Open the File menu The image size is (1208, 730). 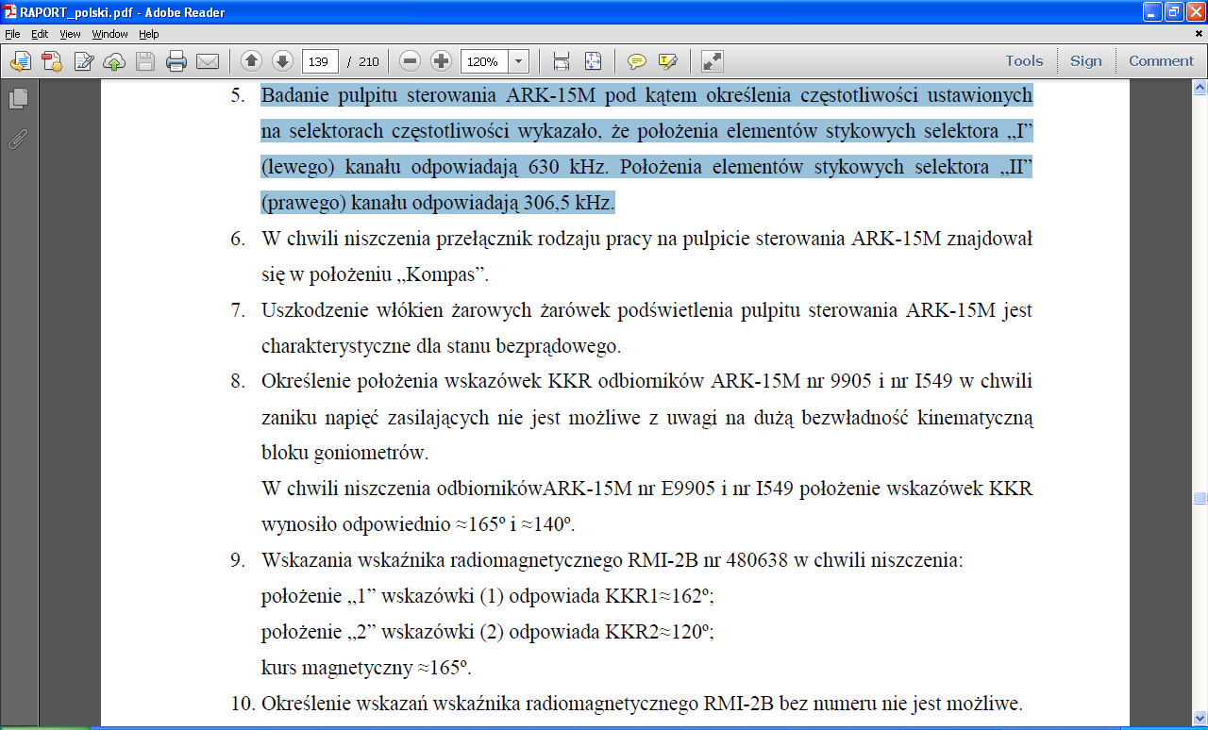click(x=12, y=34)
